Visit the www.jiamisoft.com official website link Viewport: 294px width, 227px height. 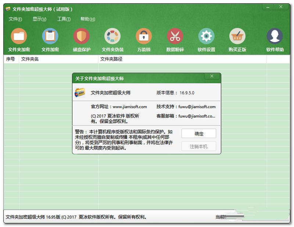point(130,107)
